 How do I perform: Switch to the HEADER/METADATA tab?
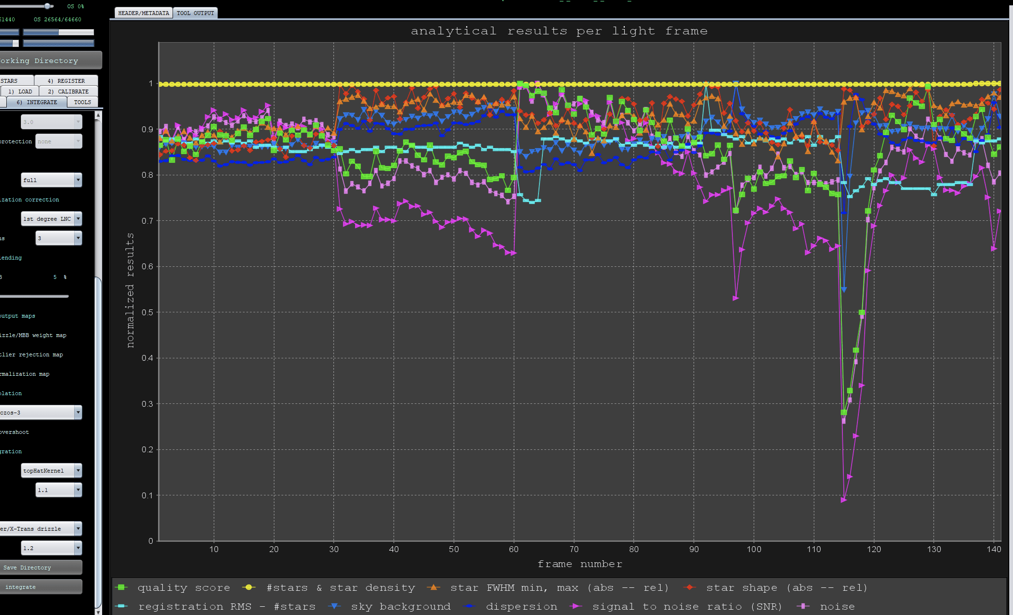143,13
